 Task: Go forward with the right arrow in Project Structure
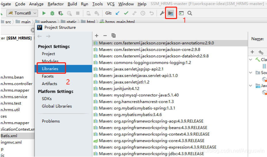(x=48, y=36)
